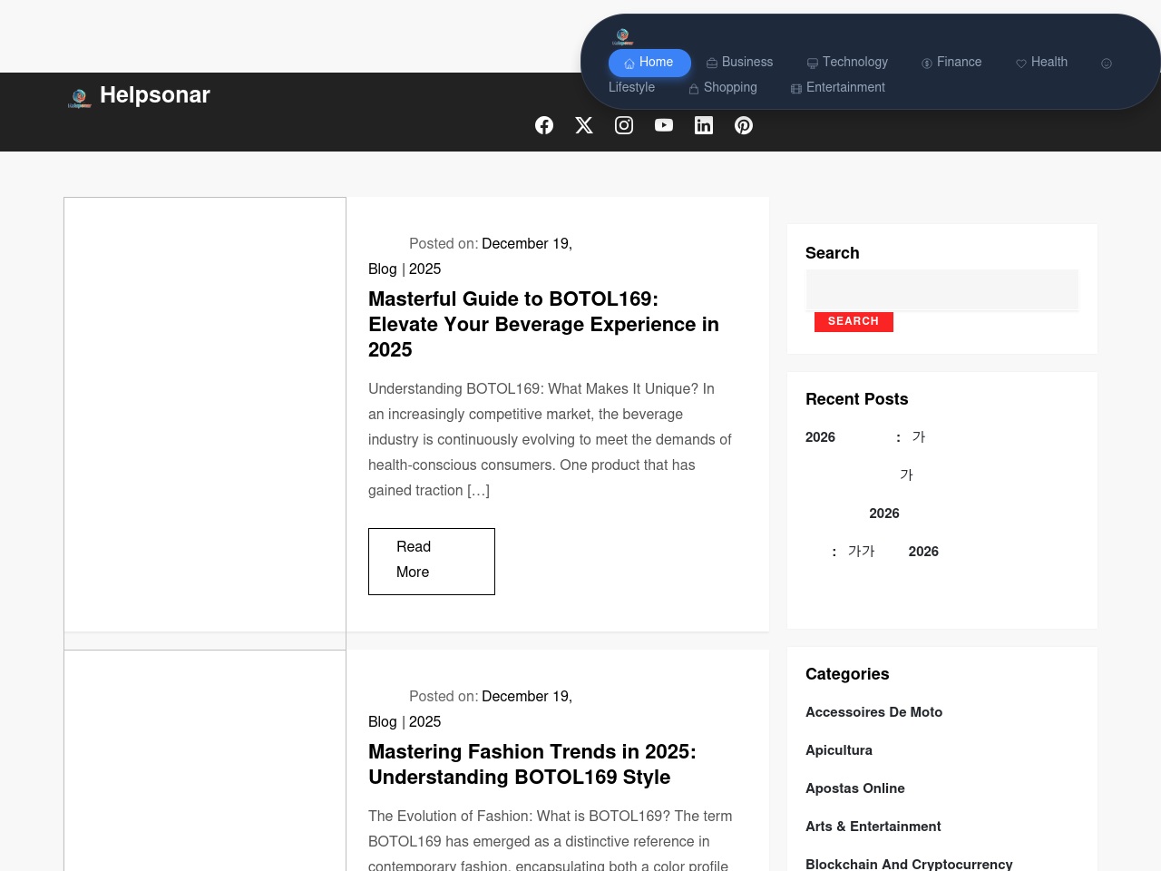This screenshot has width=1161, height=871.
Task: Click the small logo in navigation bar
Action: [x=622, y=36]
